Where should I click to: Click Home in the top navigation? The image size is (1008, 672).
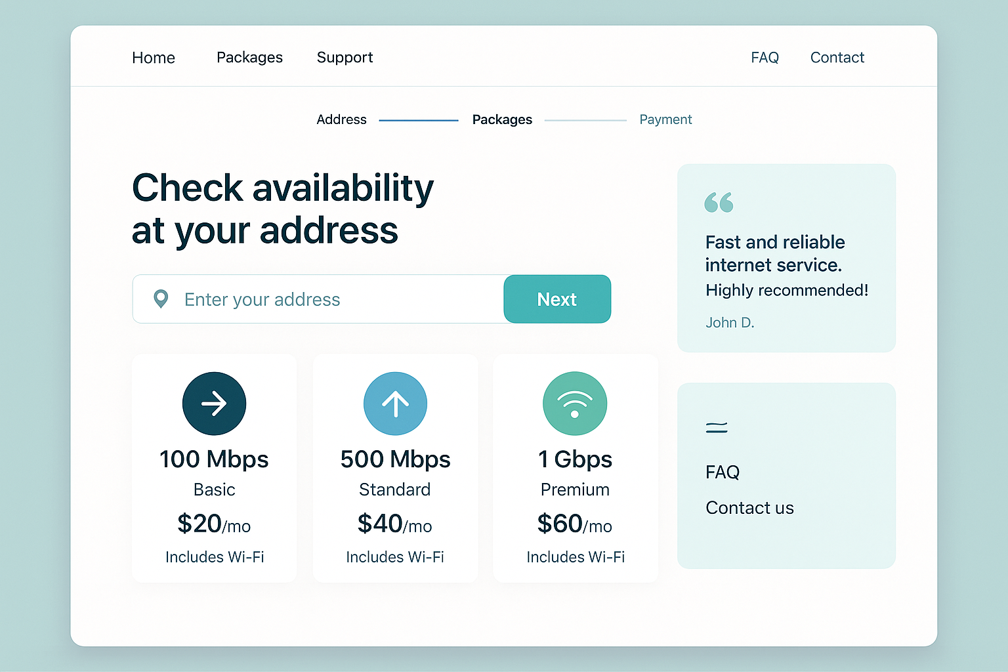[x=153, y=58]
